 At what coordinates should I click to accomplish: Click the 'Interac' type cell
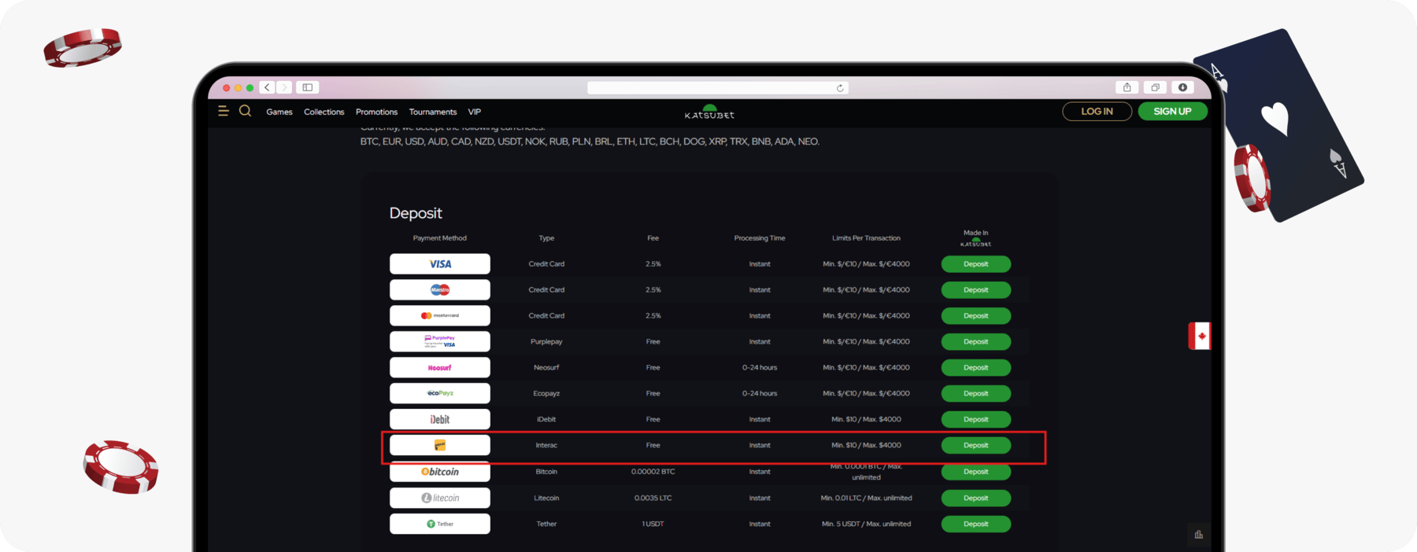click(546, 445)
